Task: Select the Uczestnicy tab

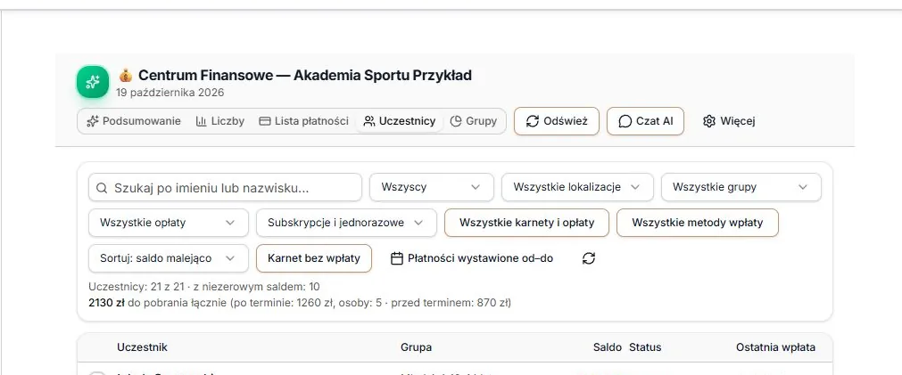Action: coord(400,121)
